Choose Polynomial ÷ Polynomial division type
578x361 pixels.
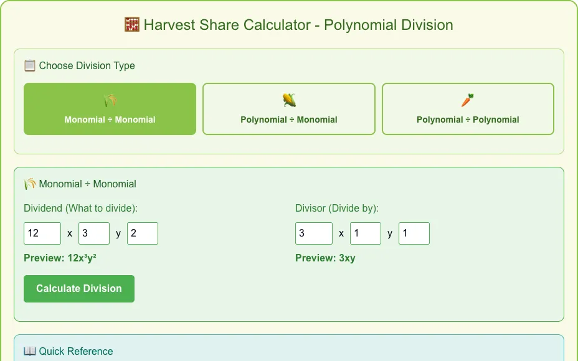[x=468, y=109]
